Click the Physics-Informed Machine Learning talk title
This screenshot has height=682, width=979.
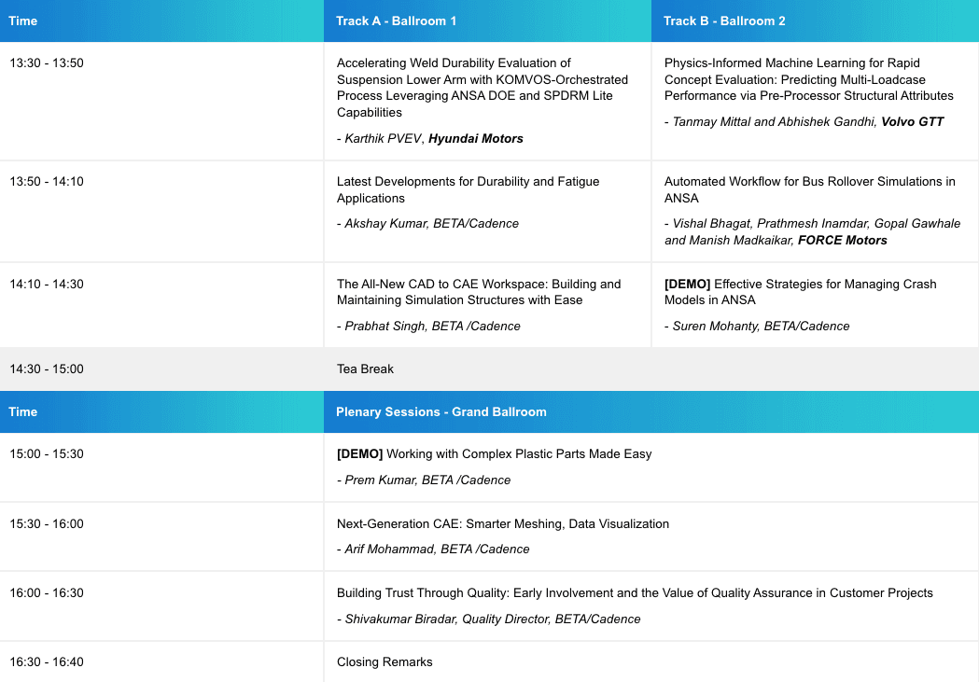(809, 79)
